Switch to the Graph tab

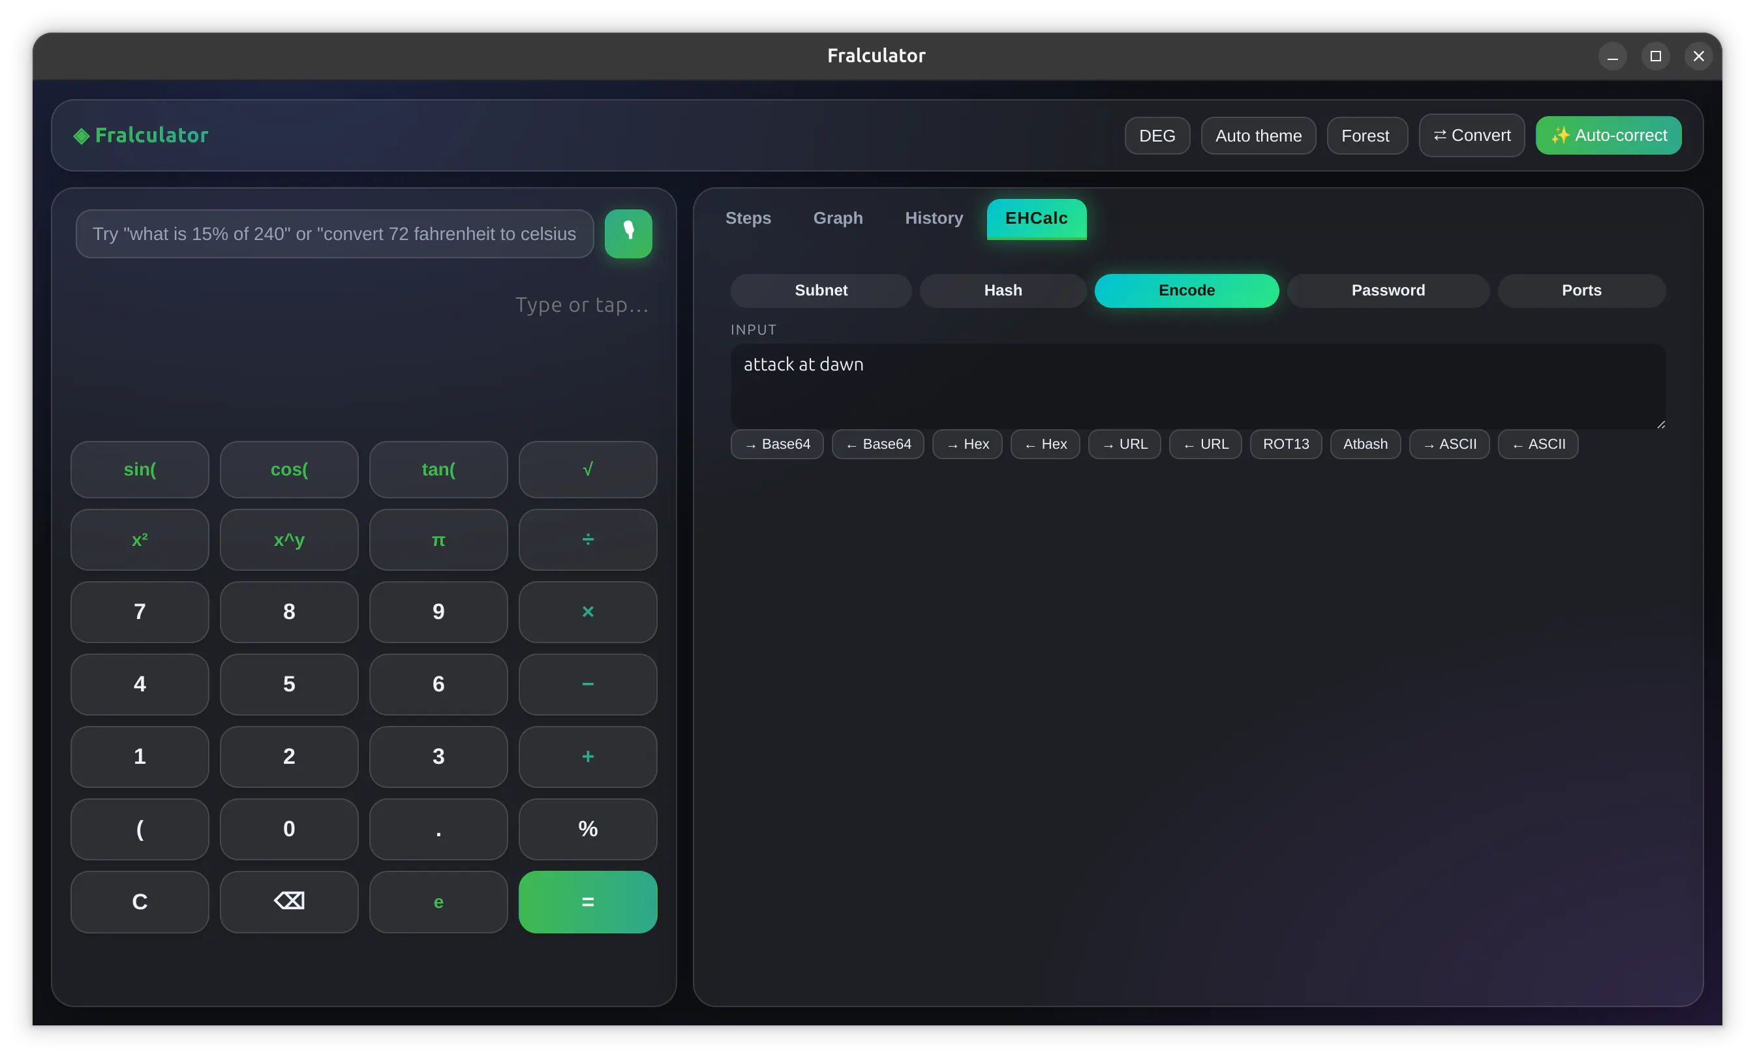click(x=838, y=218)
